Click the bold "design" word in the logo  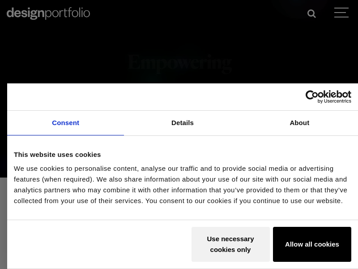pyautogui.click(x=26, y=13)
